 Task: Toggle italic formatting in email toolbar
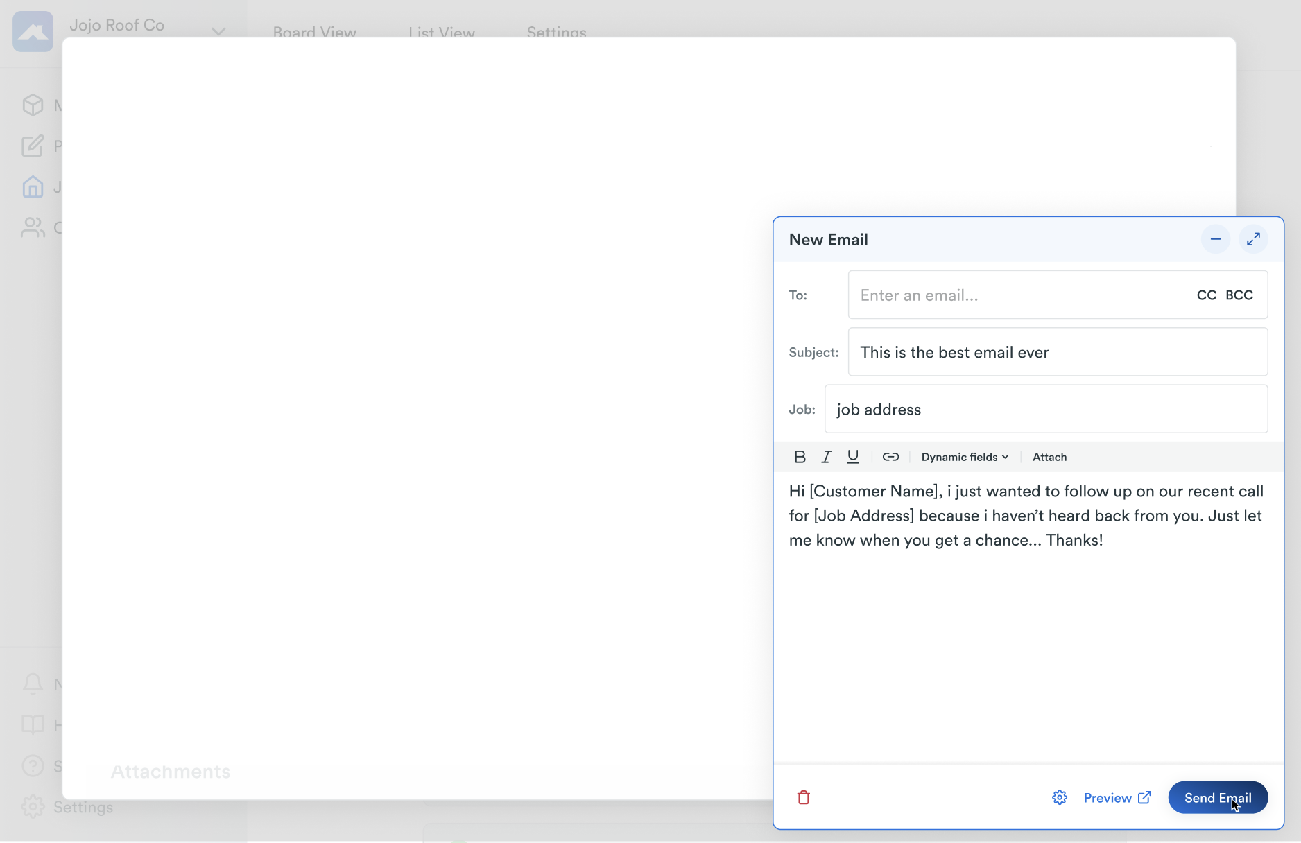[826, 457]
